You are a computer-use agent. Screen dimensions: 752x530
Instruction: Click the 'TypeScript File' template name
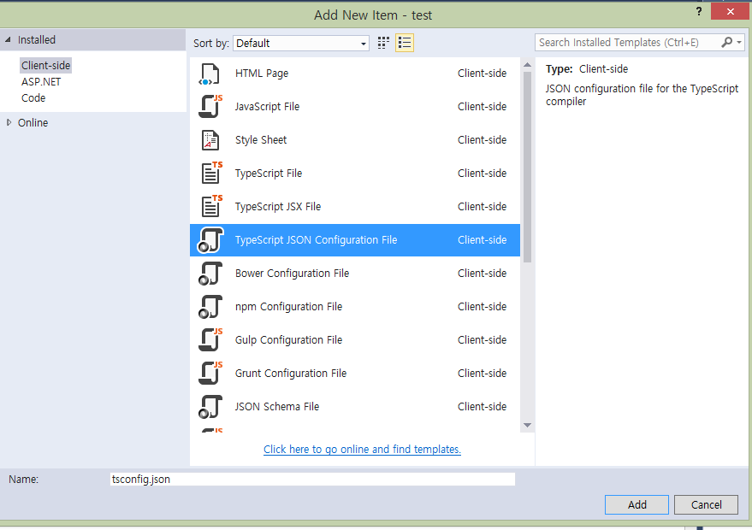(x=268, y=173)
